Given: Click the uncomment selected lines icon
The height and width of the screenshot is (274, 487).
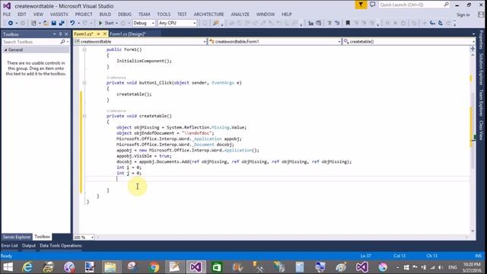Looking at the screenshot, I should (x=337, y=23).
